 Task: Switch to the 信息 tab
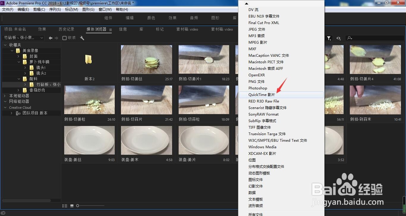point(123,29)
